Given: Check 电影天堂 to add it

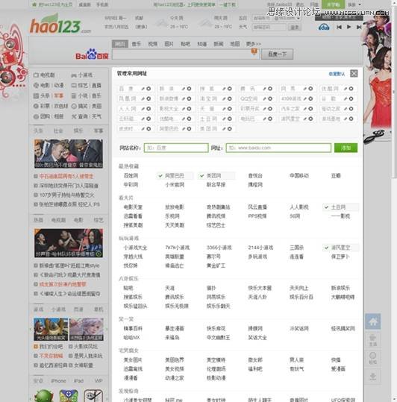Looking at the screenshot, I should pyautogui.click(x=133, y=207).
